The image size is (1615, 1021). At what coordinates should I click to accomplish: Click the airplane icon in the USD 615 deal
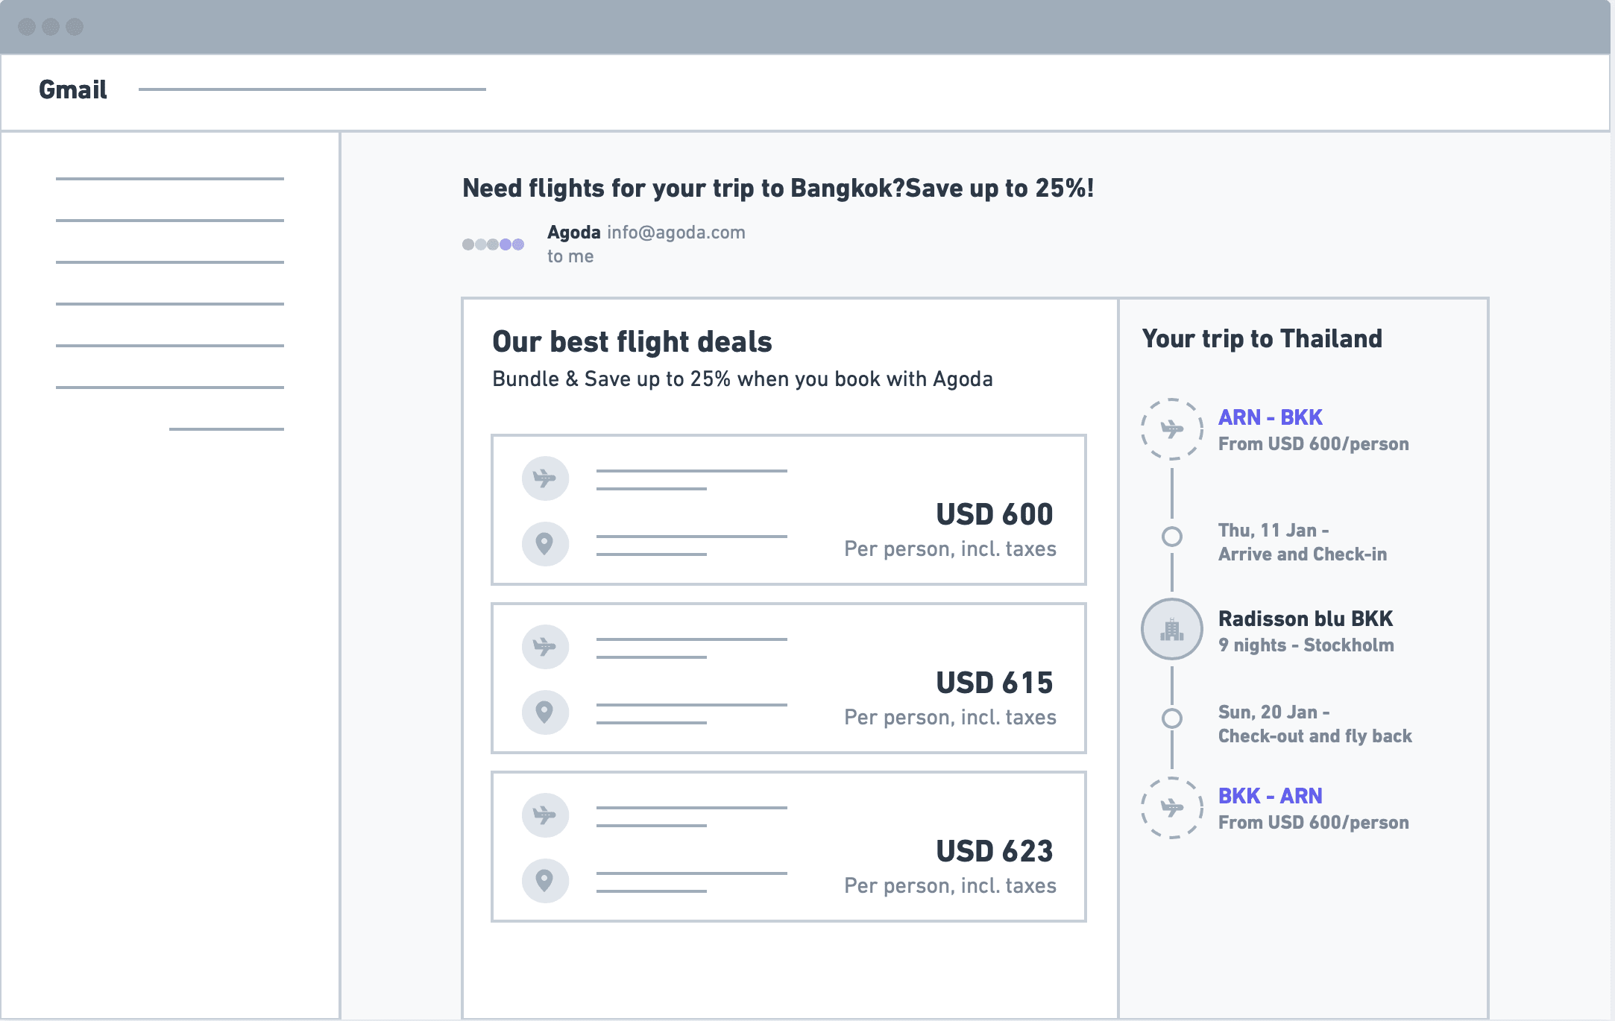pos(545,647)
